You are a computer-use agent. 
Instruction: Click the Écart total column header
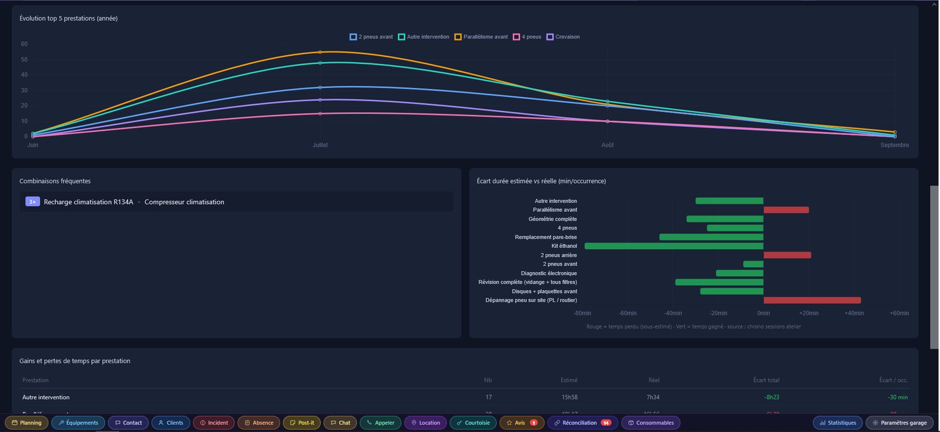pyautogui.click(x=766, y=380)
